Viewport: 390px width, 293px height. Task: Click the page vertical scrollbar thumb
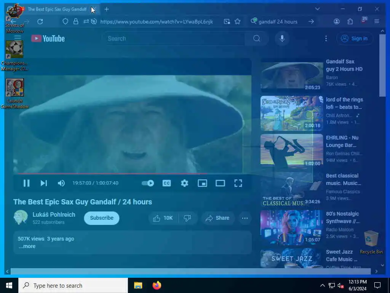coord(382,65)
